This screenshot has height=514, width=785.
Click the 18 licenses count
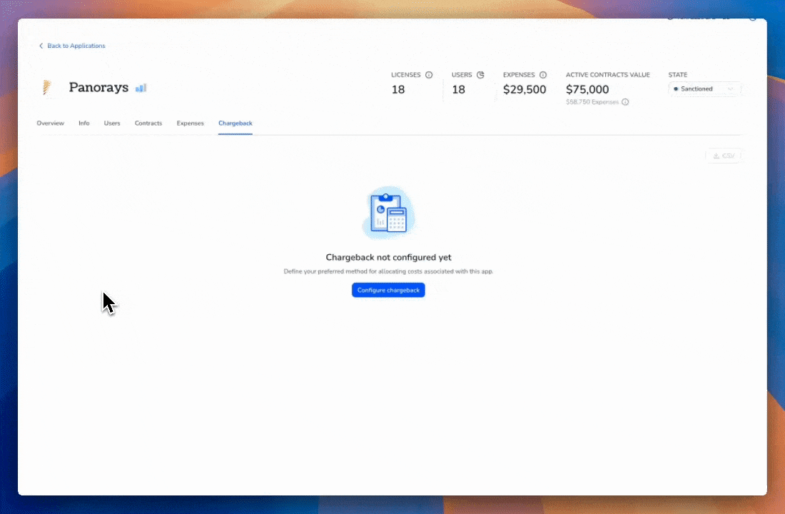click(x=398, y=89)
